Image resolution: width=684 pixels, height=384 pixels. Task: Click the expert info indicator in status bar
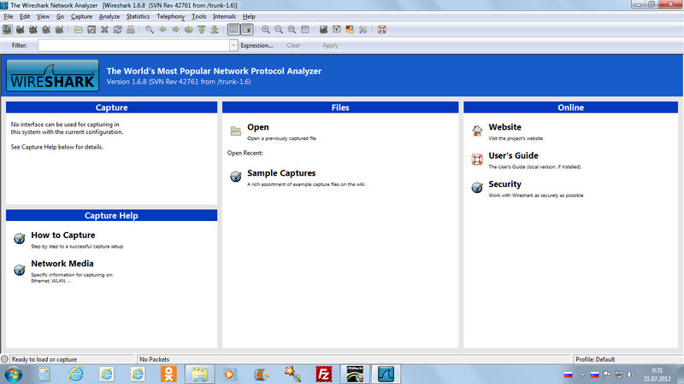point(5,359)
